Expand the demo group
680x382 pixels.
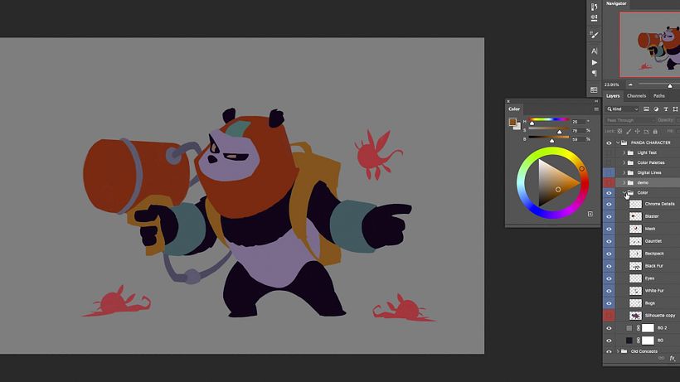624,183
